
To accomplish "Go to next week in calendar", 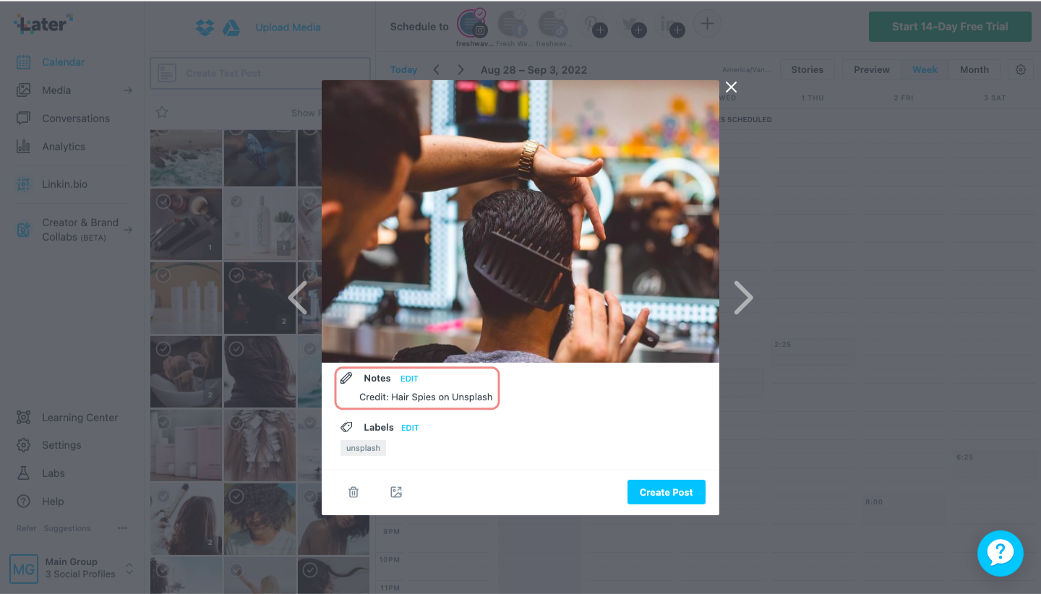I will [460, 69].
